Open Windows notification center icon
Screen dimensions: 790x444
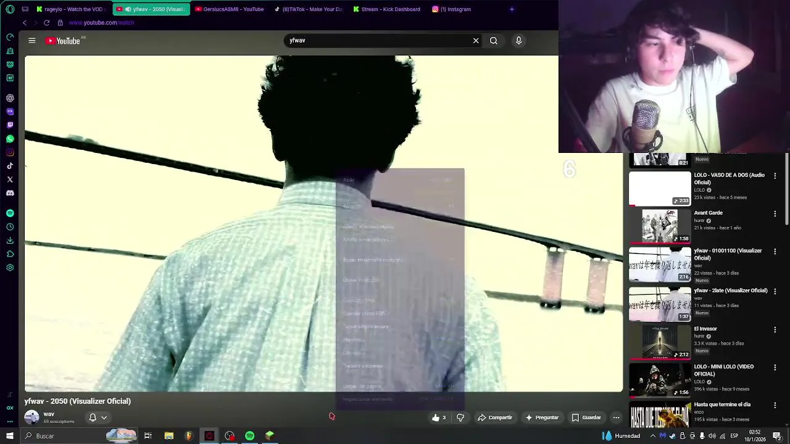tap(777, 436)
